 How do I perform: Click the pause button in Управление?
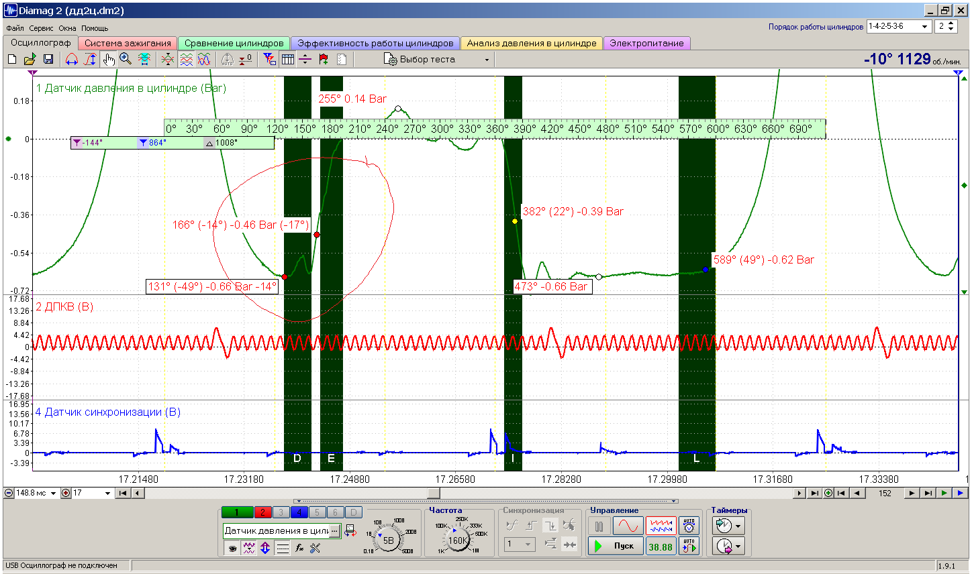click(599, 526)
